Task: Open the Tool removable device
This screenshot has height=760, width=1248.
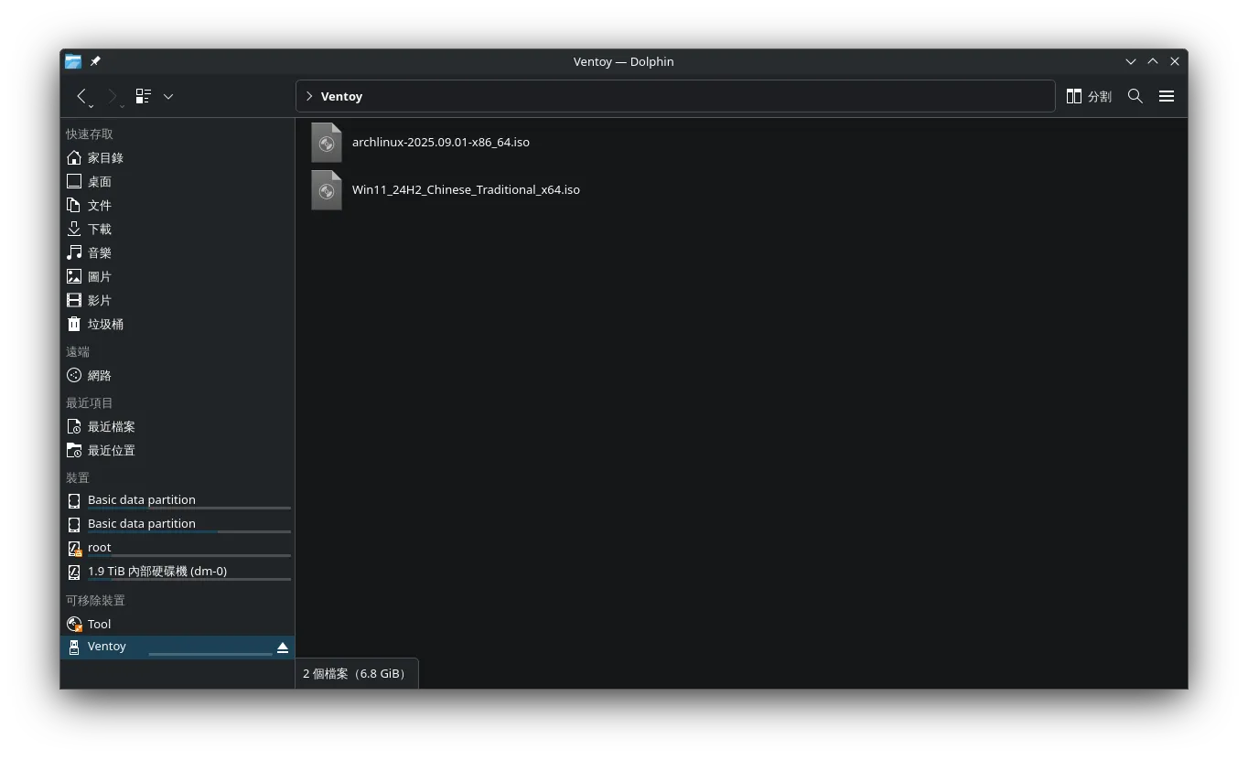Action: pos(178,624)
